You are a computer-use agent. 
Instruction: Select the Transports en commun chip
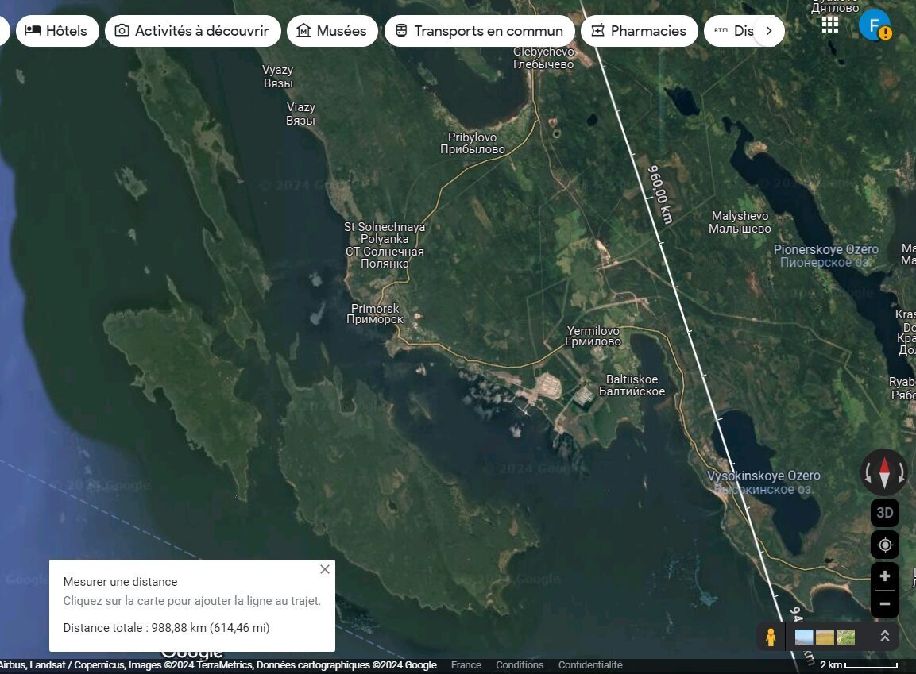pos(480,31)
